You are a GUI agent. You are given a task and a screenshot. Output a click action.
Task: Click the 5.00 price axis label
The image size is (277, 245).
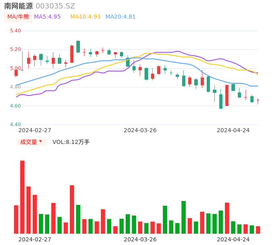[15, 68]
